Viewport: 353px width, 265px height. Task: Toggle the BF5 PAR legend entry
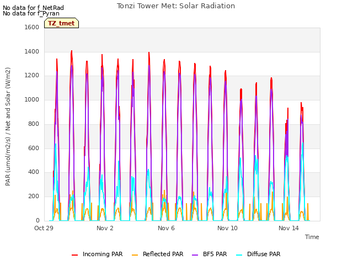[x=210, y=254]
